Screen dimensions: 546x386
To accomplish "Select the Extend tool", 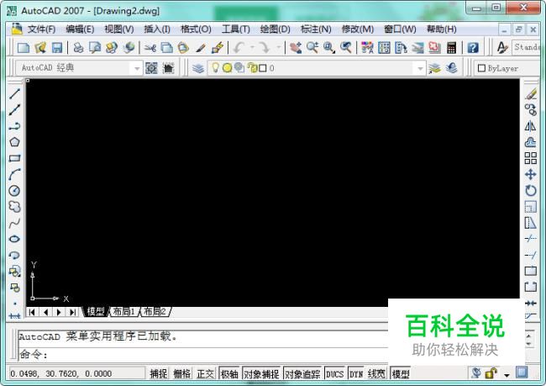I will tap(530, 255).
